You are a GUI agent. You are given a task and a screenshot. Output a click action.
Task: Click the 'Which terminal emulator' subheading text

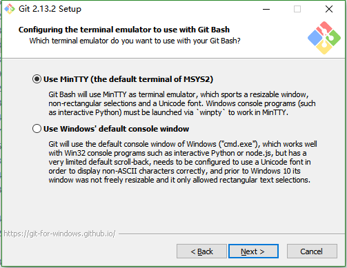click(x=135, y=41)
